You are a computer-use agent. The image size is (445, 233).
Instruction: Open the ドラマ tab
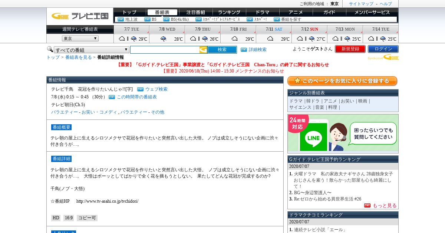click(262, 12)
